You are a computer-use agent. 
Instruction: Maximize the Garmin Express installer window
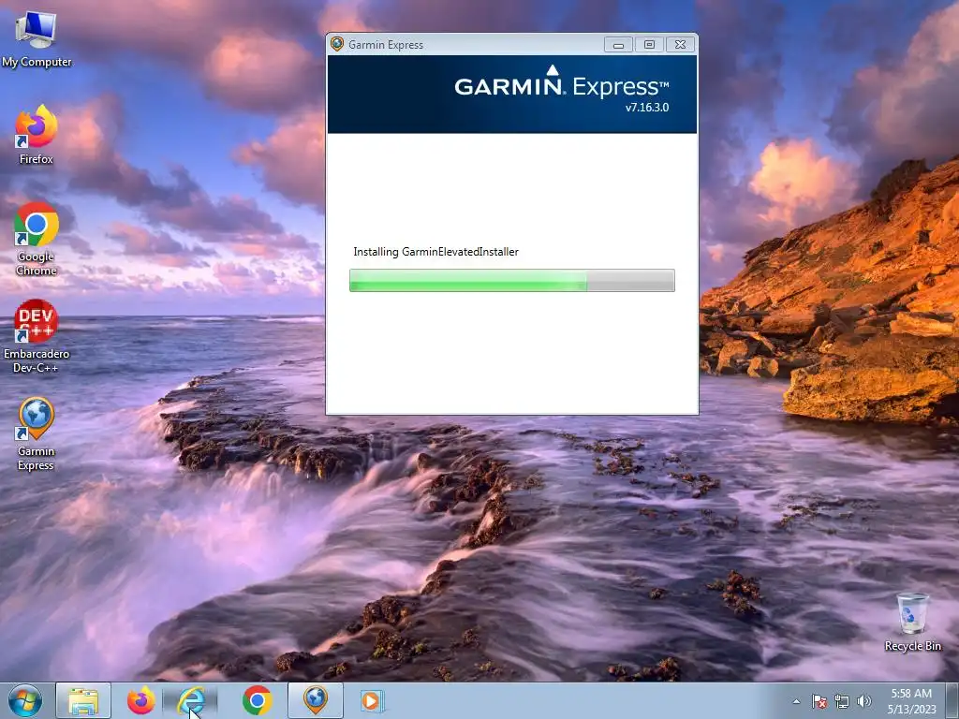(x=649, y=45)
